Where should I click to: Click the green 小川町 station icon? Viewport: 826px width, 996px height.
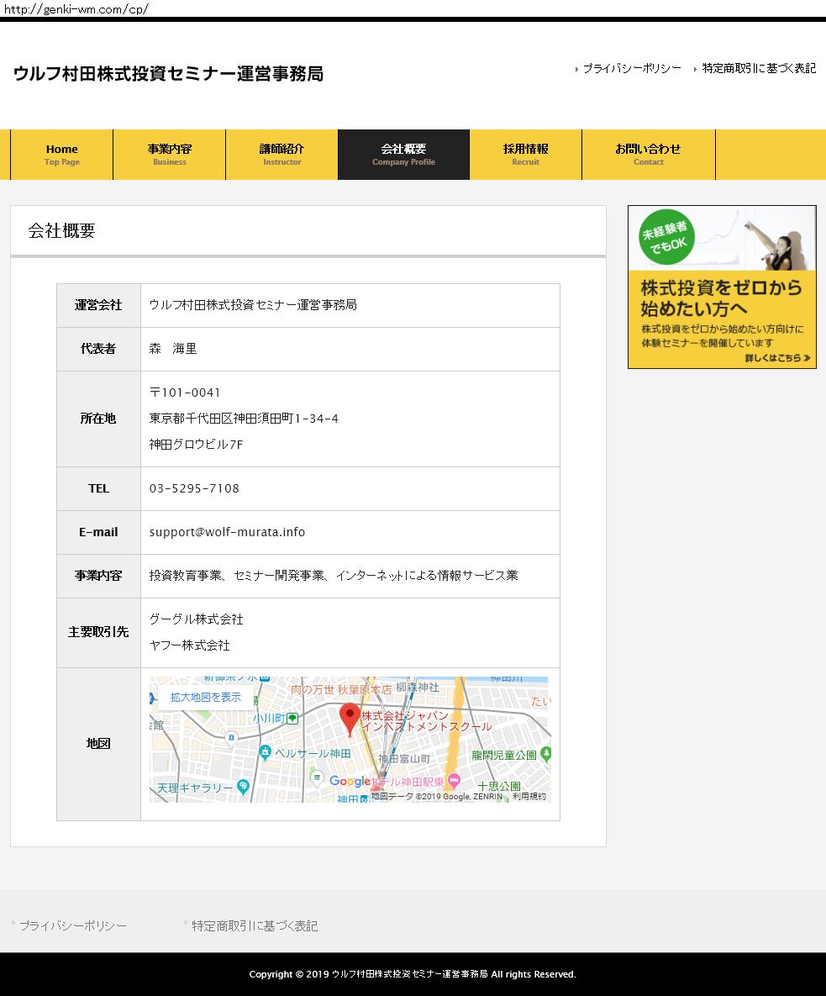tap(292, 718)
